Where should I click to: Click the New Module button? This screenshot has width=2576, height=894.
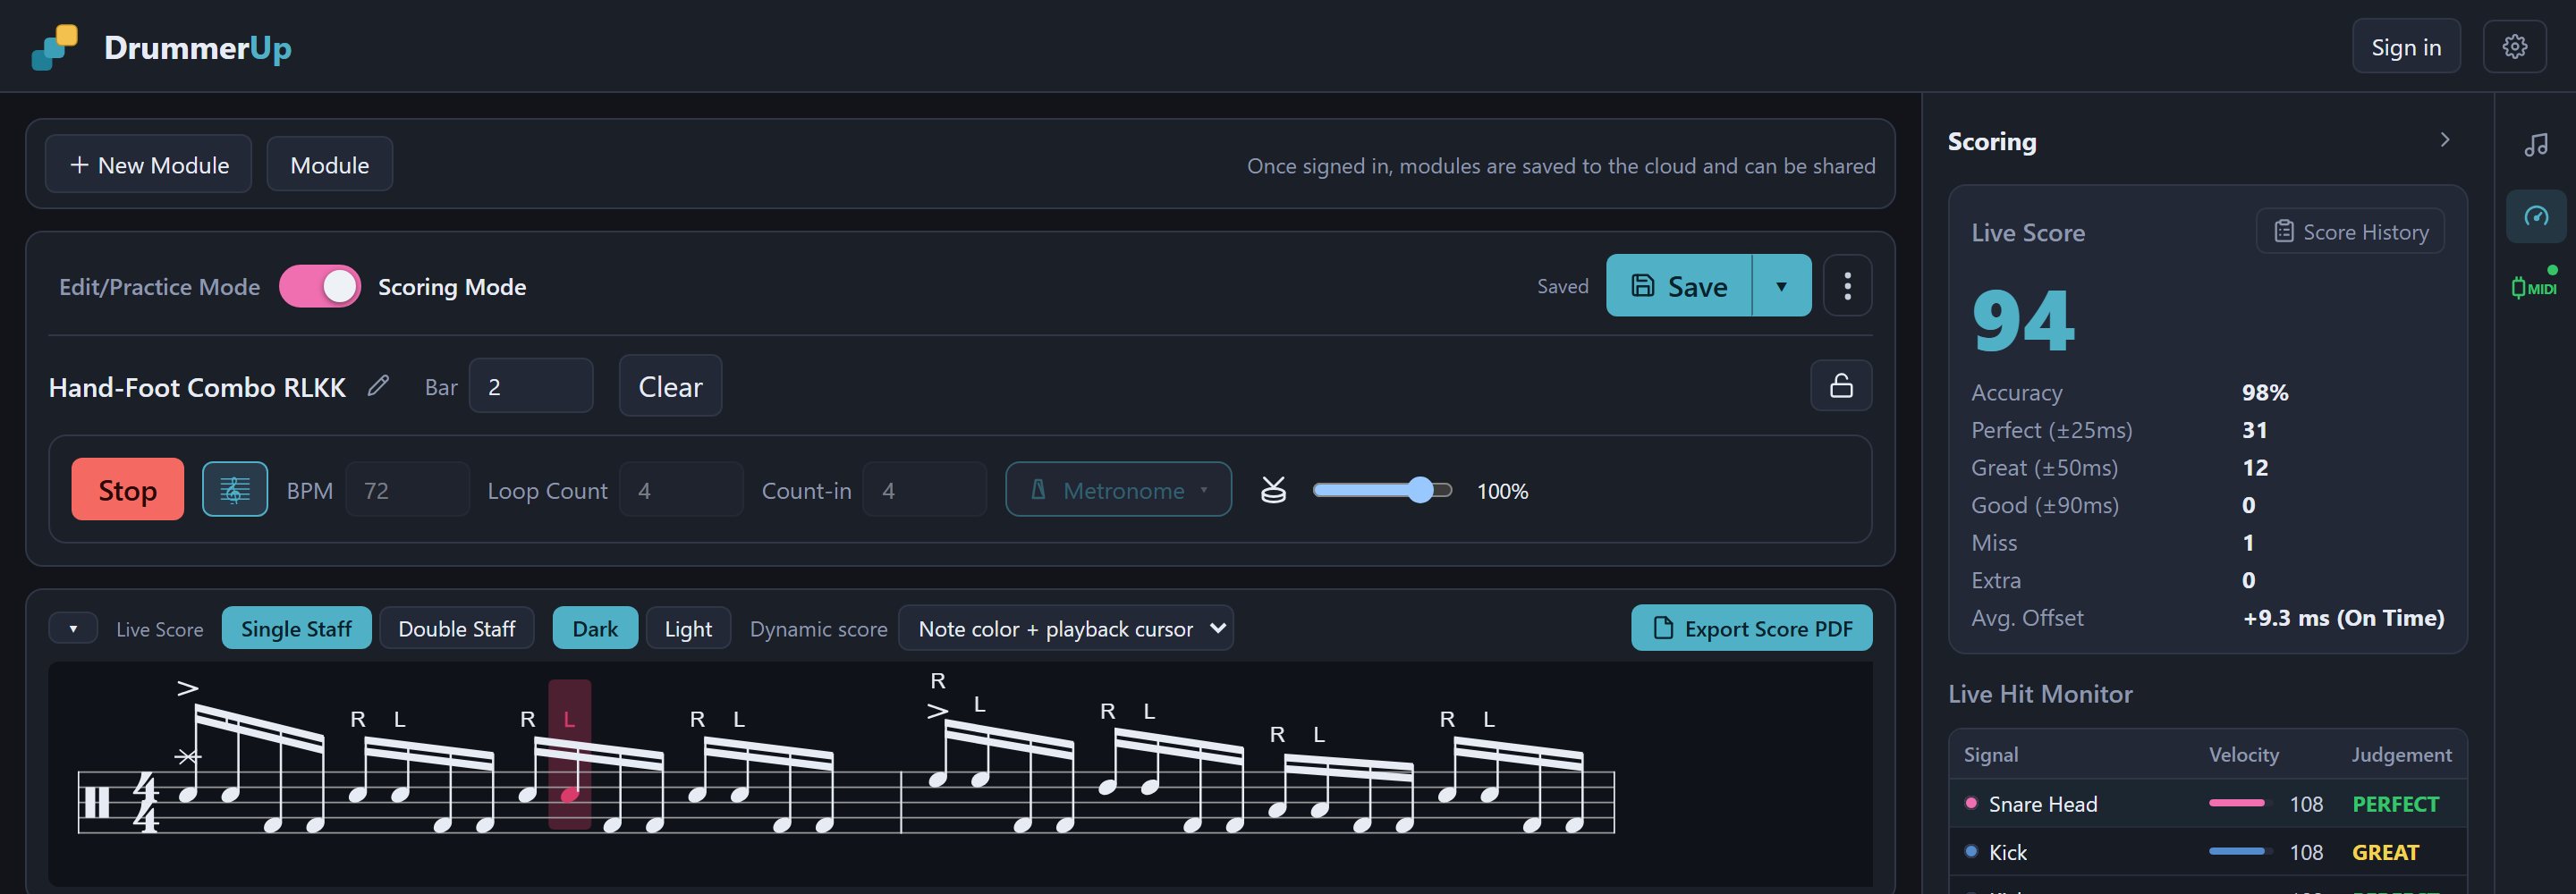[148, 164]
